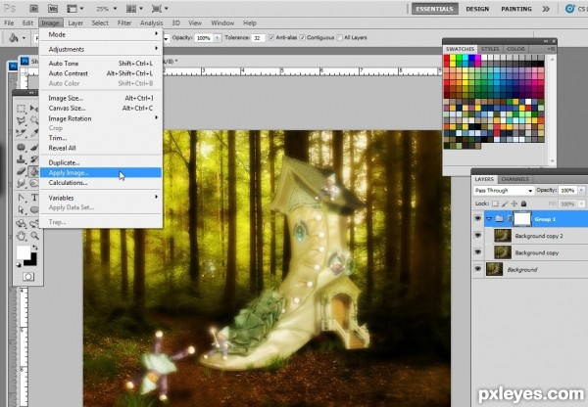588x407 pixels.
Task: Hide the Background copy 2 layer
Action: pos(478,236)
